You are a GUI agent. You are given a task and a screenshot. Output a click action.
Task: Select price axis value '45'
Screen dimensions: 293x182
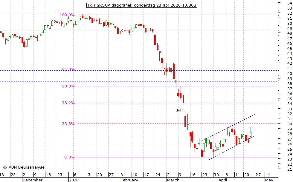pyautogui.click(x=290, y=48)
